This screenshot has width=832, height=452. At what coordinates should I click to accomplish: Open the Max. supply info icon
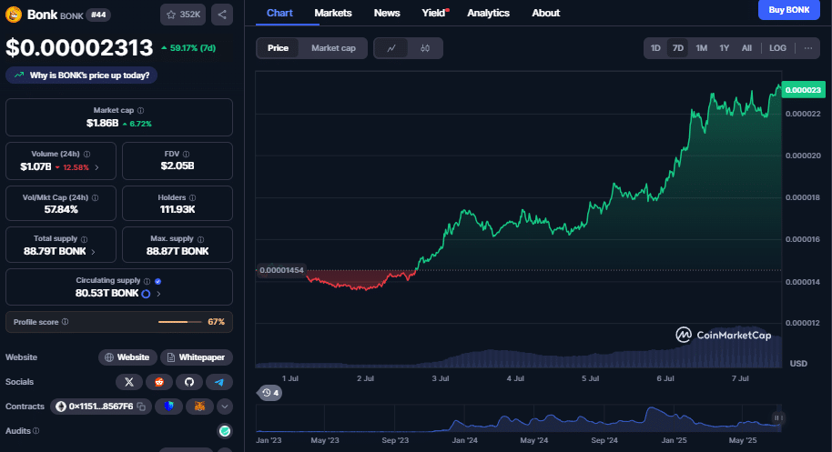pos(200,239)
